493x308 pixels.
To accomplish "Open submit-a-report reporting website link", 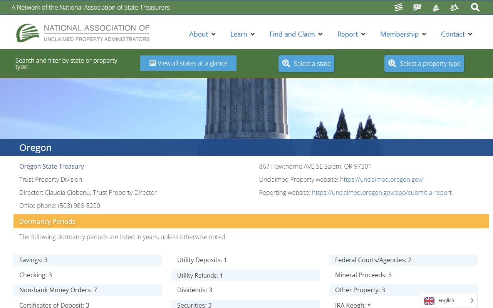I will click(x=382, y=192).
